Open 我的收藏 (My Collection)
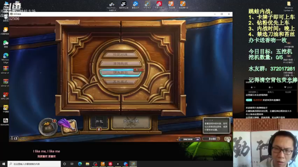 click(x=131, y=121)
